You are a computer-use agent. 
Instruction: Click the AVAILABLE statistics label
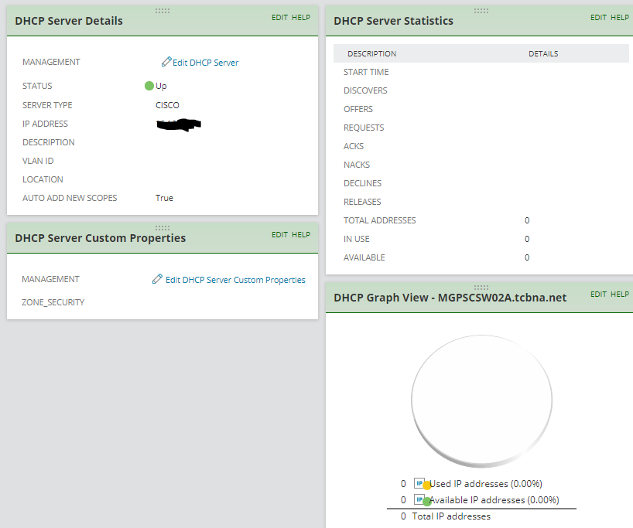point(364,257)
